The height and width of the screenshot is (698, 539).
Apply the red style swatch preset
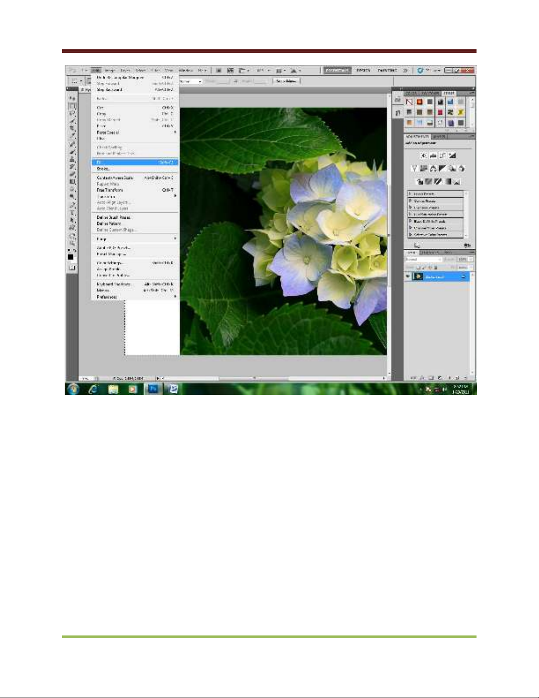point(440,113)
